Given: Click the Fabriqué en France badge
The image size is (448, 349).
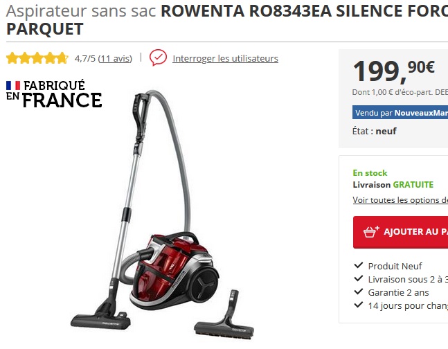Looking at the screenshot, I should pos(54,93).
